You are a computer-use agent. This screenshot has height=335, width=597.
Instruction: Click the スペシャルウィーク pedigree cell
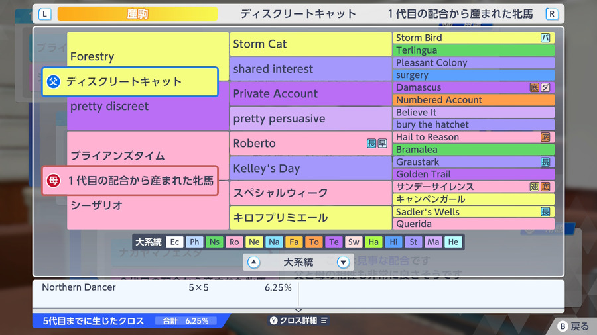point(310,193)
